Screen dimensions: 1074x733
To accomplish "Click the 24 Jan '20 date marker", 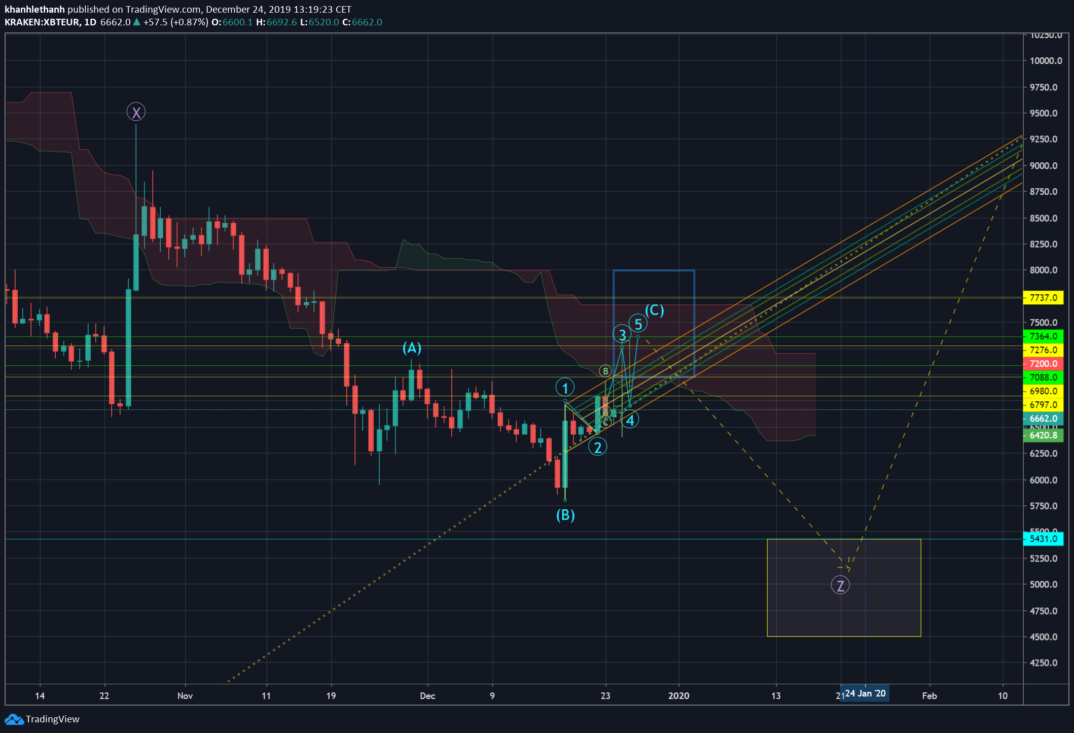I will pyautogui.click(x=865, y=693).
